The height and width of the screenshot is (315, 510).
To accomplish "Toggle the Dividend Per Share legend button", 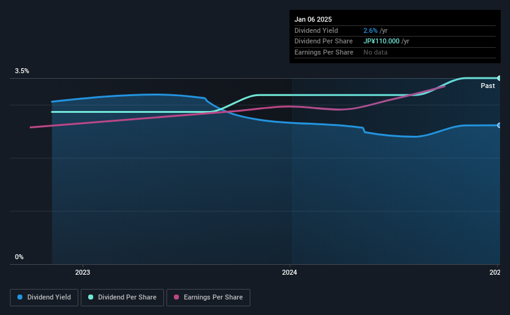I will 122,298.
